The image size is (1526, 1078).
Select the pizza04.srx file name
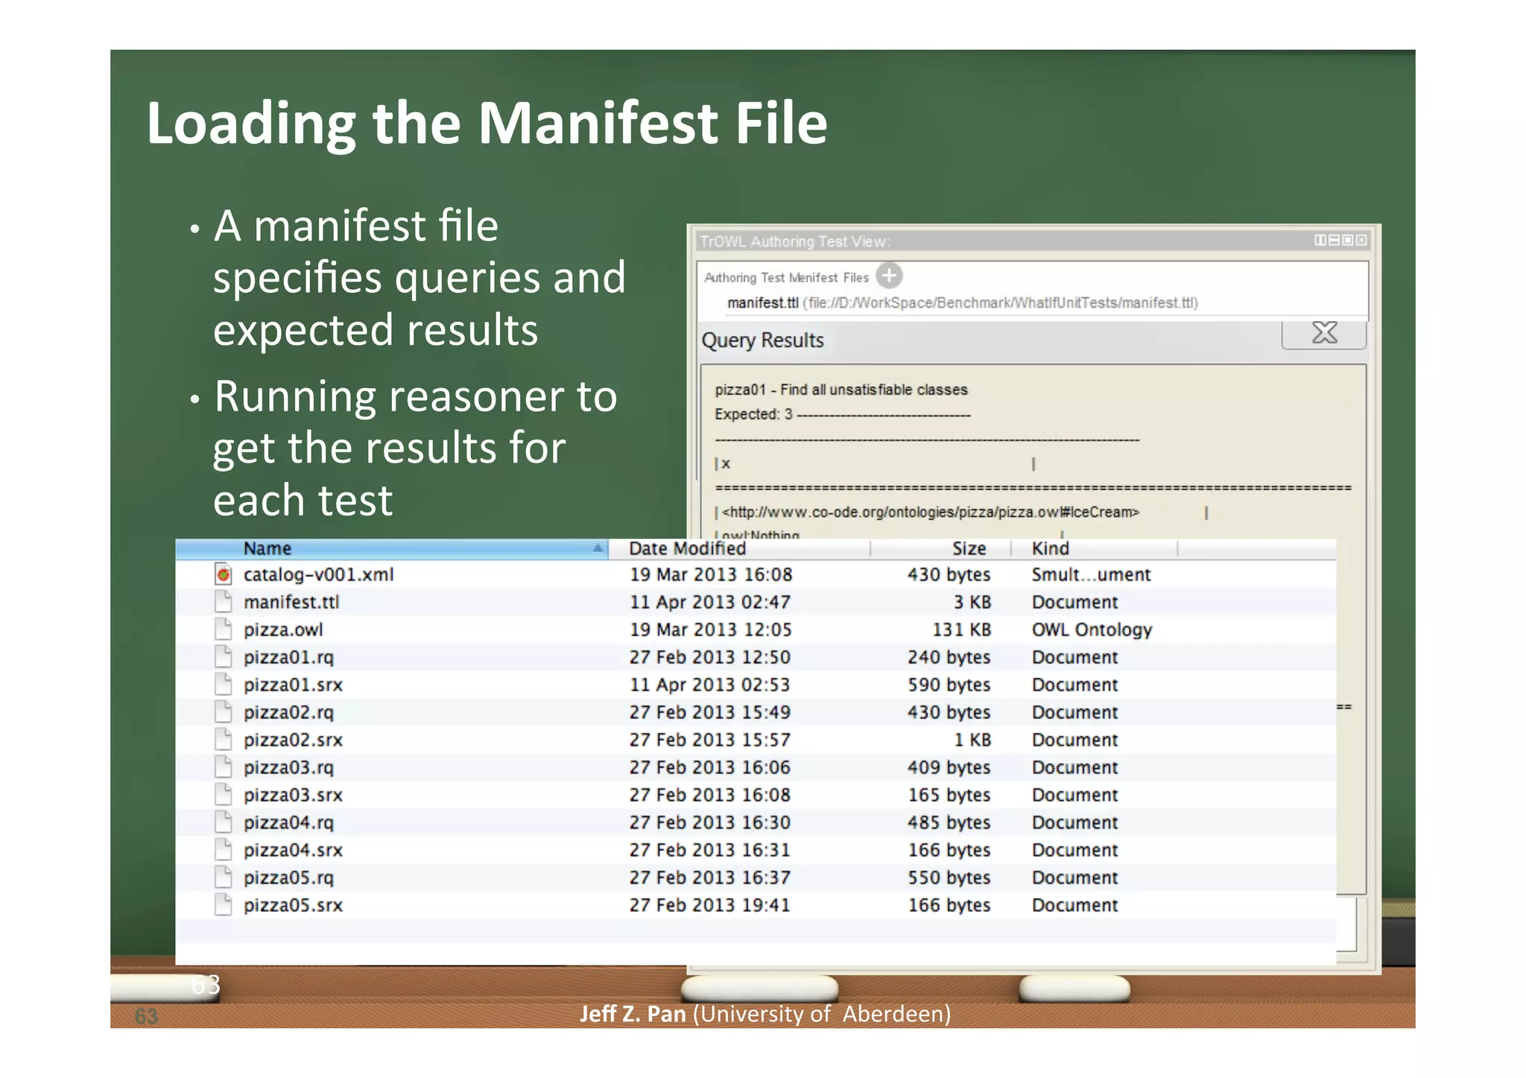(x=293, y=850)
